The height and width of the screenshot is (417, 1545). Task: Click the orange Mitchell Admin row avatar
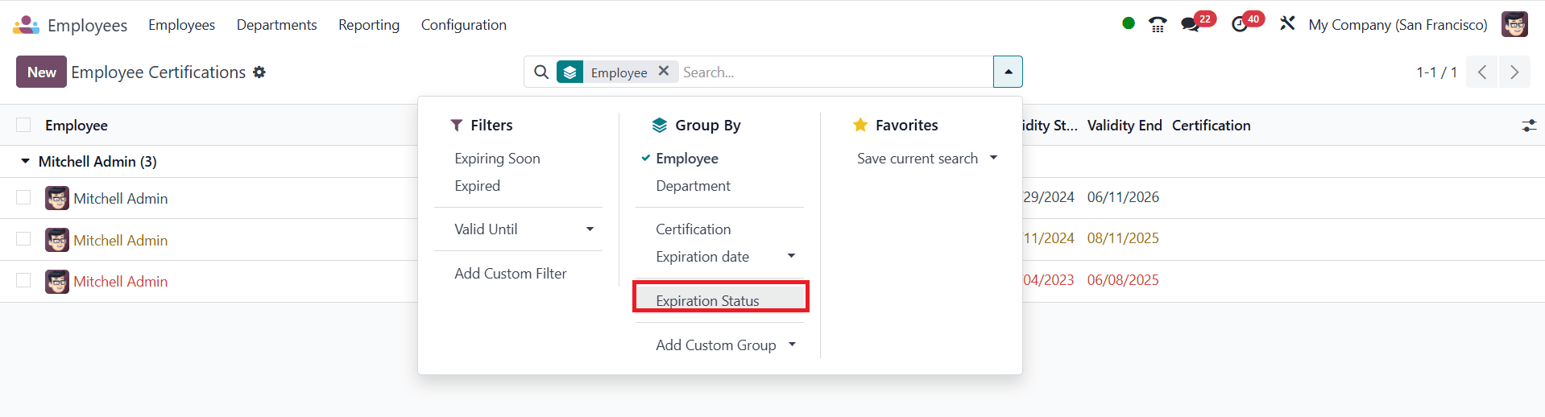(x=57, y=240)
